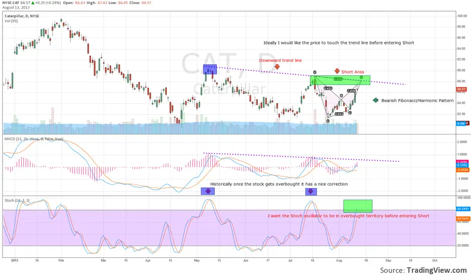The image size is (471, 278).
Task: Click the red arrow above Downward trend line's end
Action: tap(277, 67)
